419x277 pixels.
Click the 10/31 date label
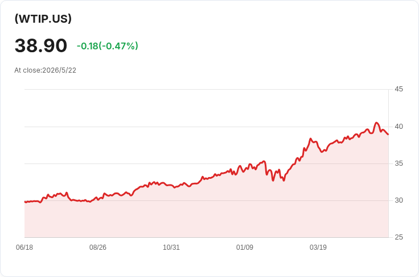click(x=171, y=247)
